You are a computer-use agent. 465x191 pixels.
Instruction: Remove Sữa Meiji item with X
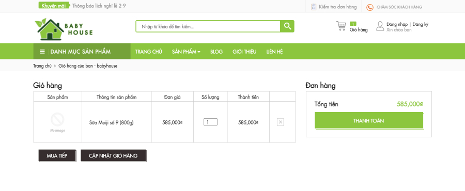280,122
